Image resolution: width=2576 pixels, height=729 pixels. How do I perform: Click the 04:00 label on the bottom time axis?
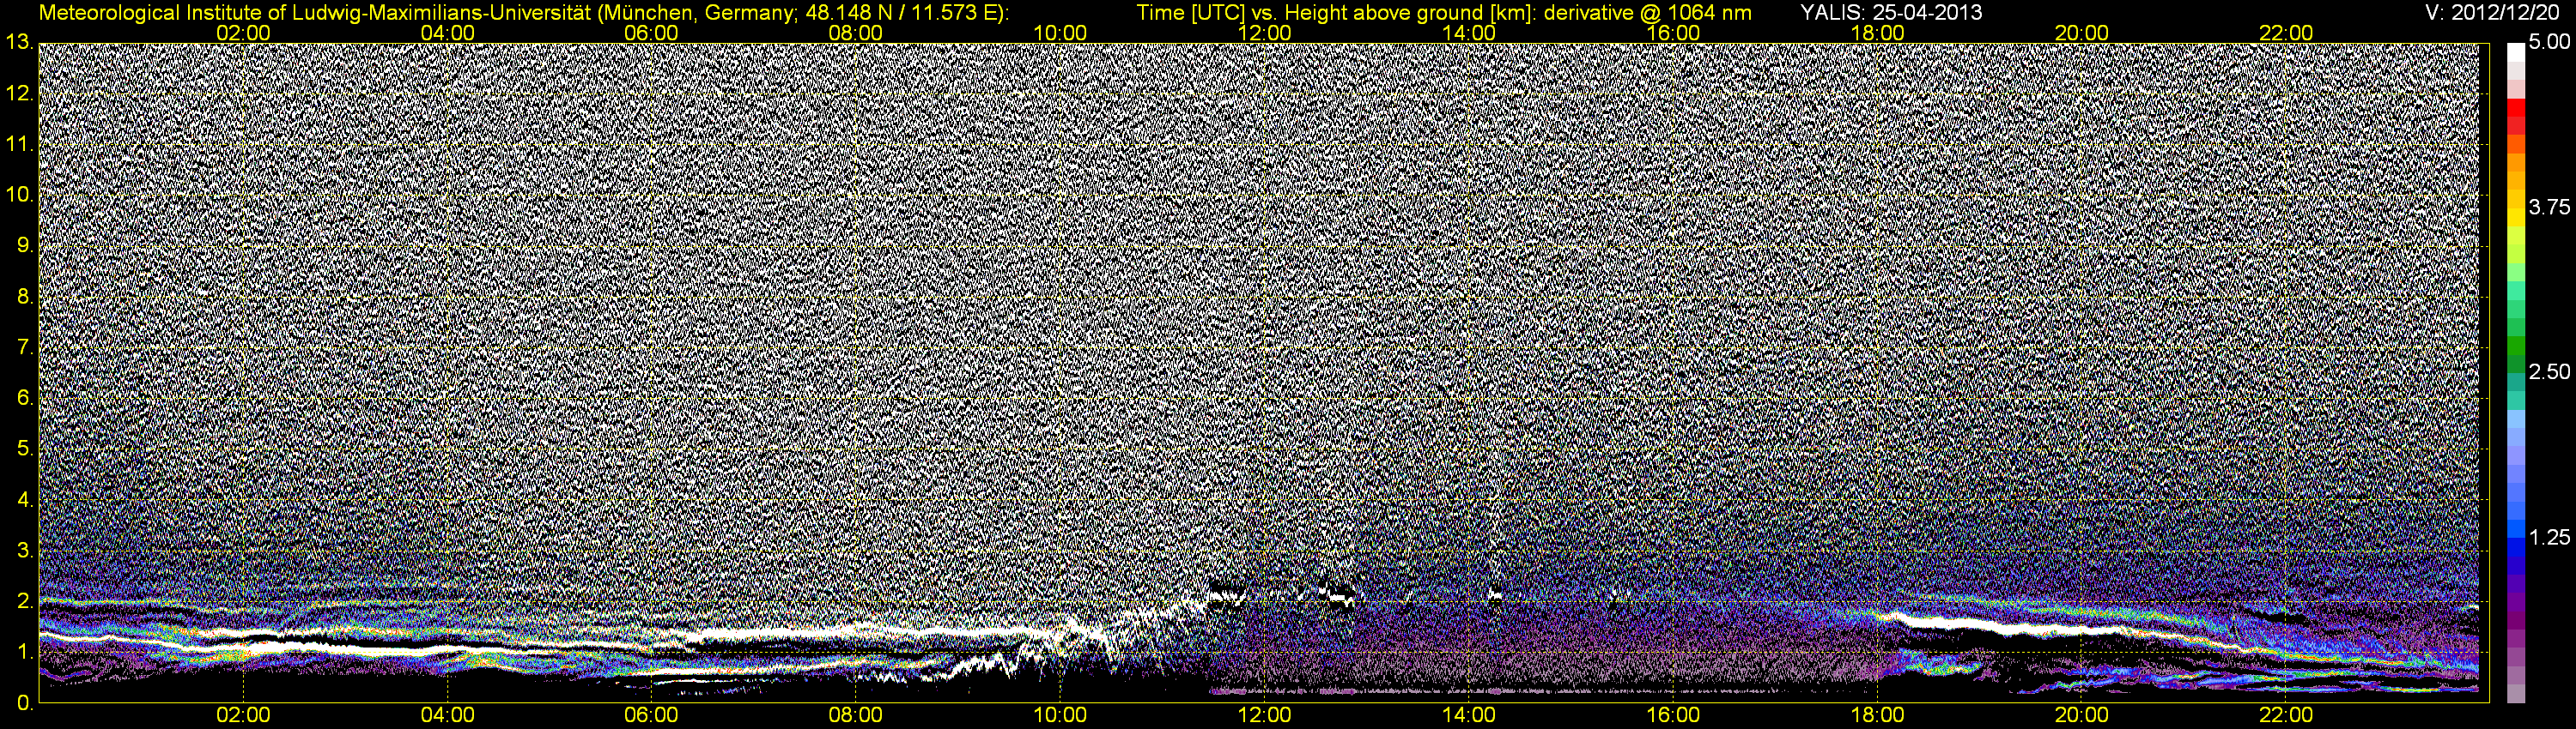[448, 716]
